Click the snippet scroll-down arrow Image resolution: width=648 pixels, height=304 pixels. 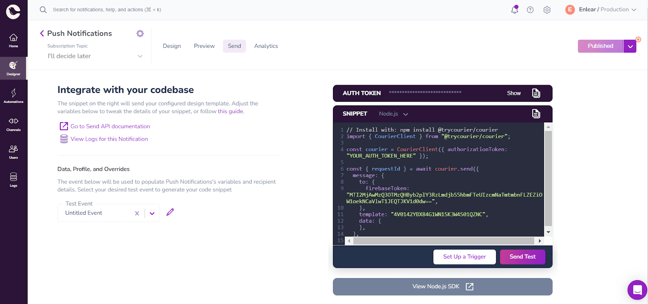[x=548, y=232]
